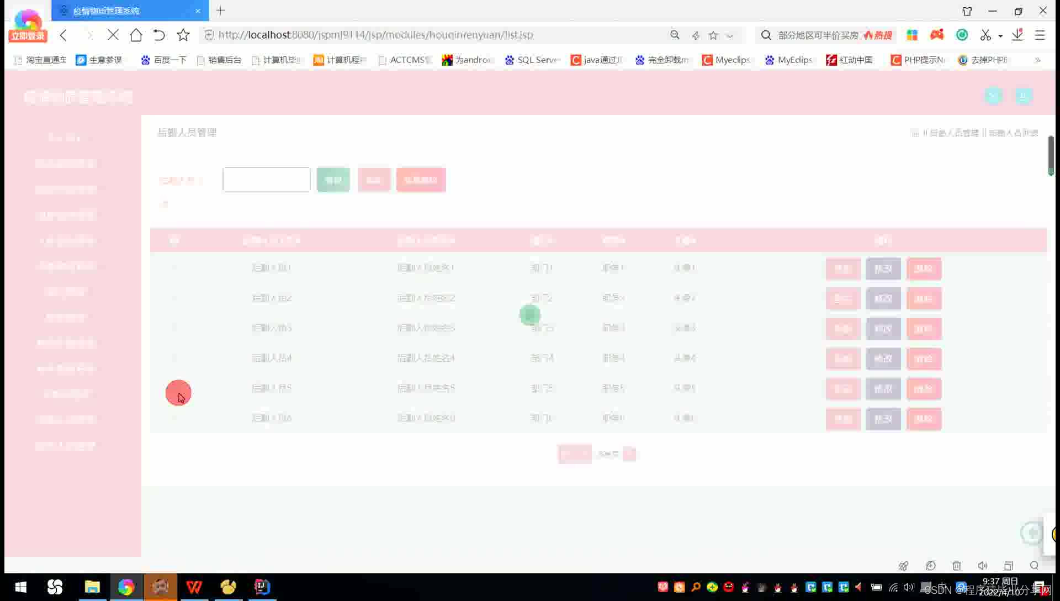Click the zoom magnifier icon in address bar
Viewport: 1060px width, 601px height.
pos(675,35)
